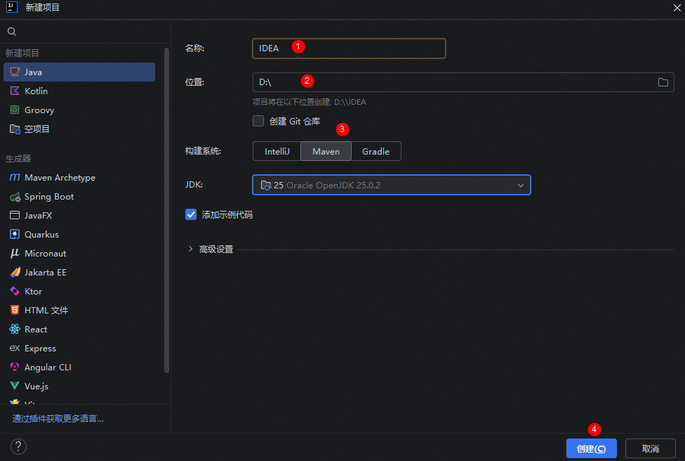Click the search magnifier icon

click(12, 32)
